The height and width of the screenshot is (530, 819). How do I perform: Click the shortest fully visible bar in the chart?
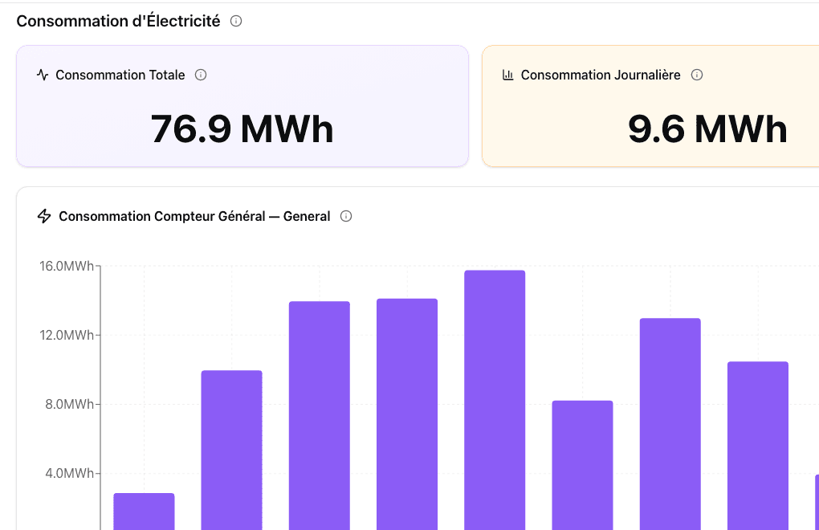coord(144,512)
